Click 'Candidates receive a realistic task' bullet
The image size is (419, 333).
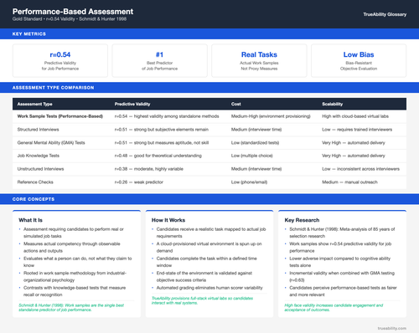point(211,233)
